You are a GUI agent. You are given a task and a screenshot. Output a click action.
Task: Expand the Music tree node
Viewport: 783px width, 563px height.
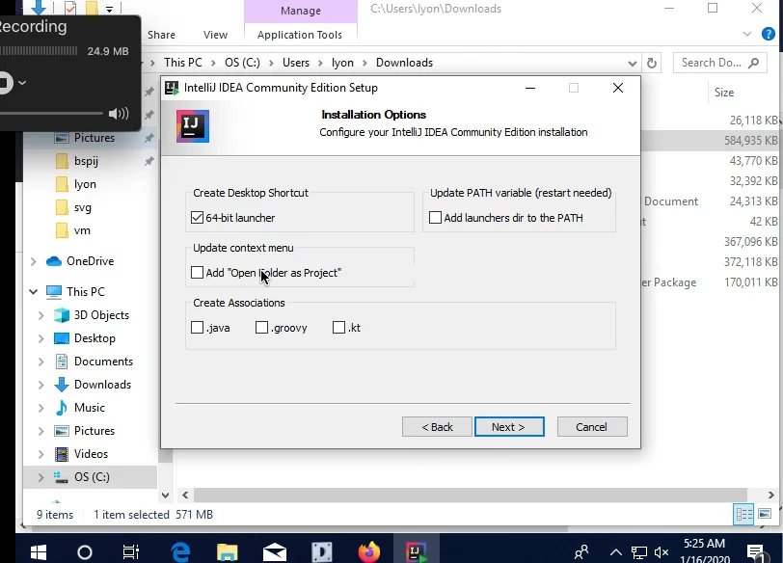40,408
